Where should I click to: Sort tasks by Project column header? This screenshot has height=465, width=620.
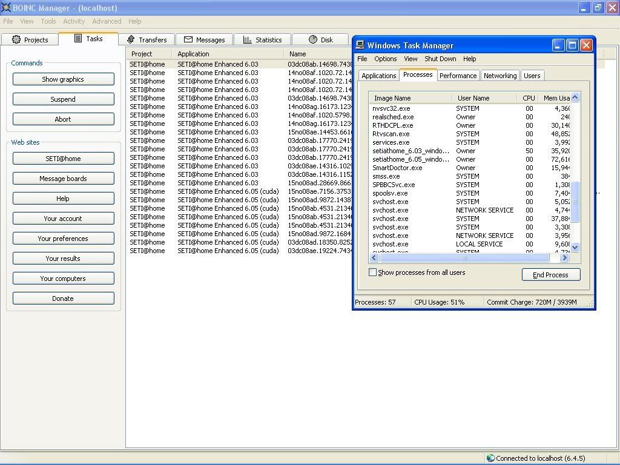pos(150,54)
